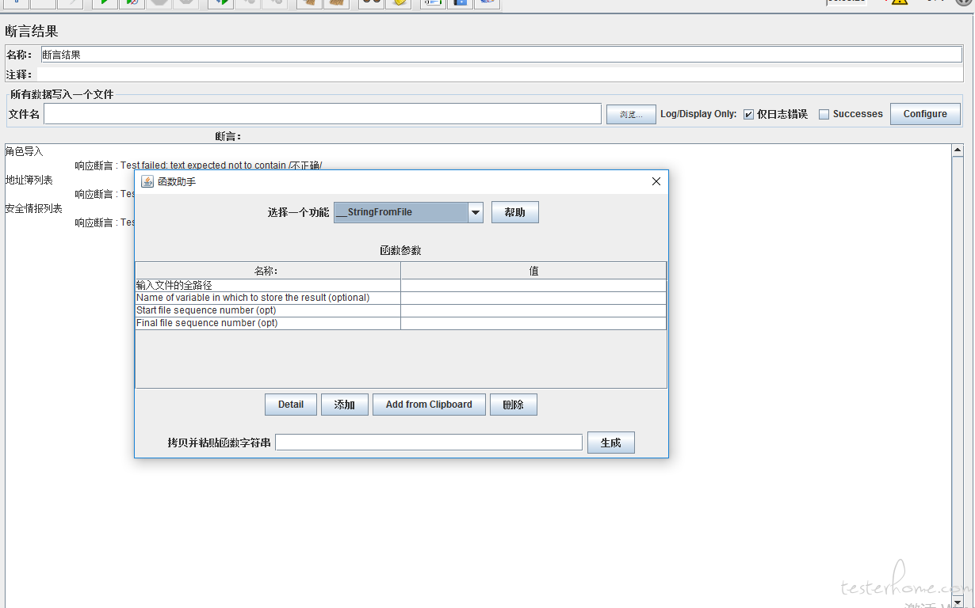Click the green Start run toolbar icon
Screen dimensions: 975x608
(105, 2)
